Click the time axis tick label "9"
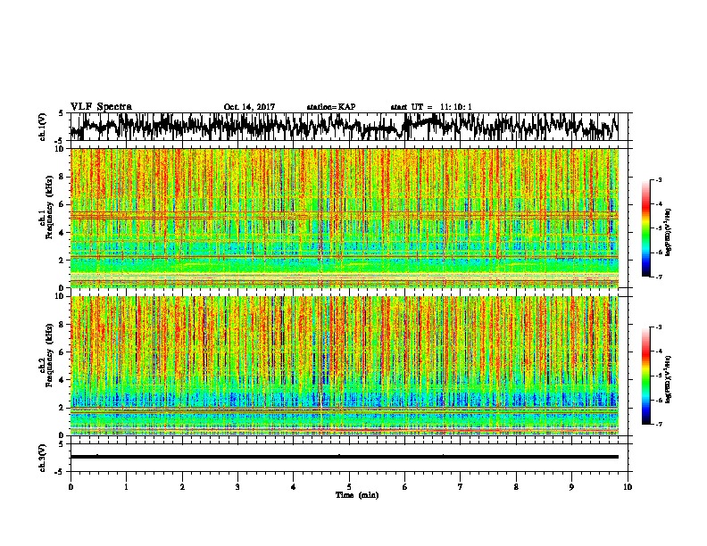The height and width of the screenshot is (546, 707). click(x=571, y=487)
